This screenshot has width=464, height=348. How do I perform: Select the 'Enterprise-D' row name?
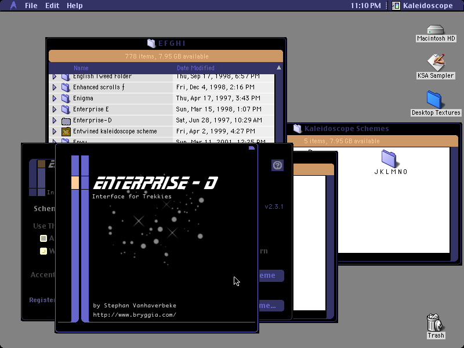click(92, 121)
